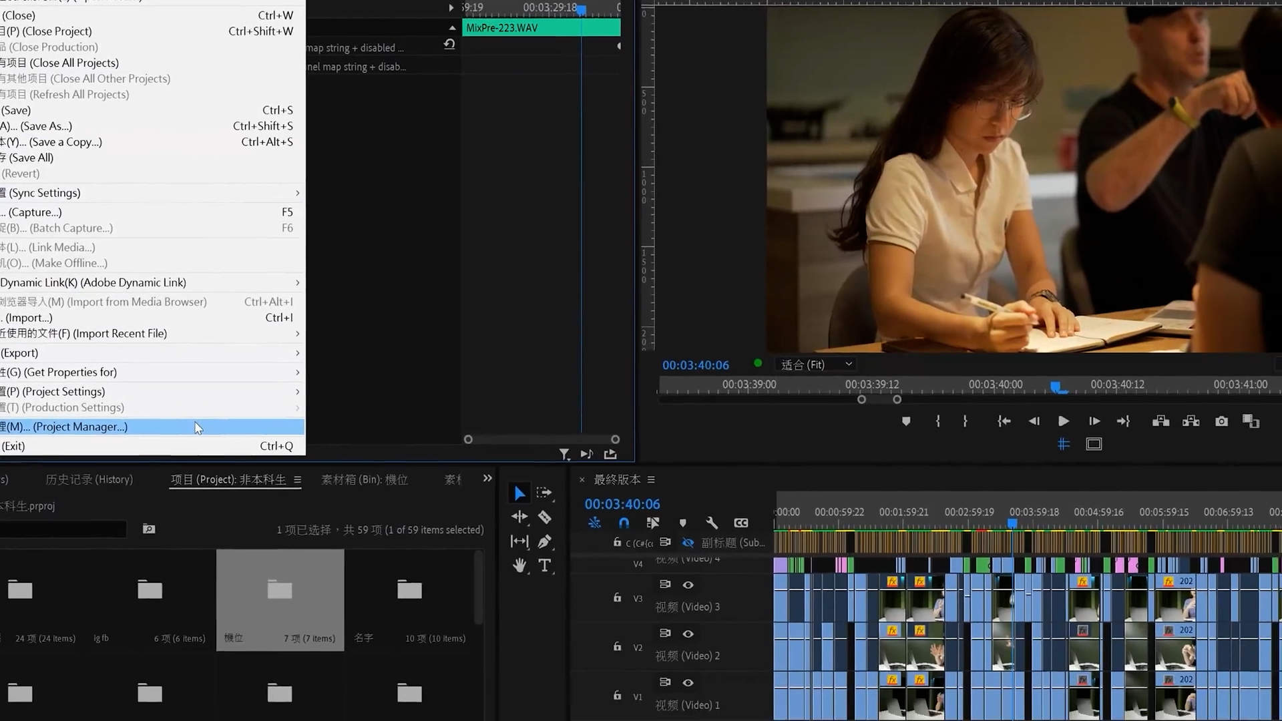Image resolution: width=1282 pixels, height=721 pixels.
Task: Toggle V2 track lock icon
Action: coord(617,646)
